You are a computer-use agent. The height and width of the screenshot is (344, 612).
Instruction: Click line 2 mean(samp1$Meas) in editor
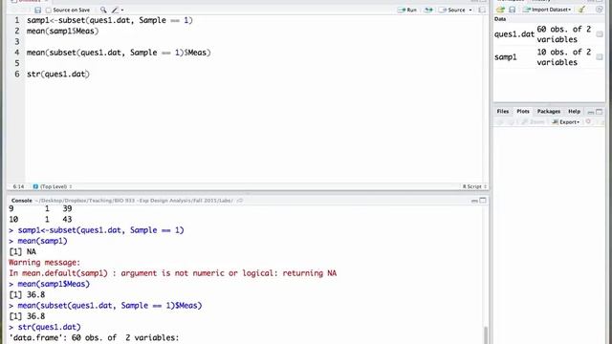62,32
